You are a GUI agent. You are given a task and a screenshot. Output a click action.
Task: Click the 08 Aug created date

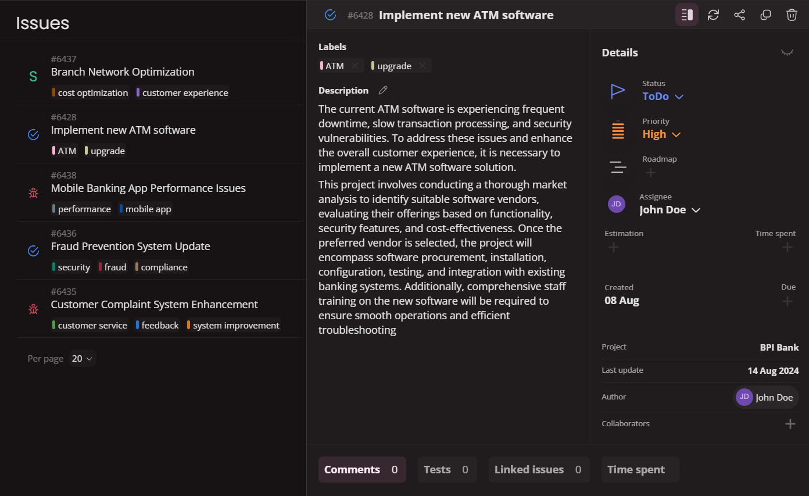pos(622,301)
